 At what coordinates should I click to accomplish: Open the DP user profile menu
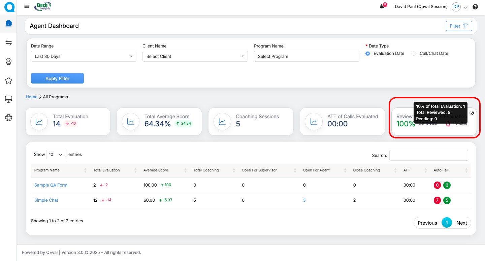click(456, 7)
